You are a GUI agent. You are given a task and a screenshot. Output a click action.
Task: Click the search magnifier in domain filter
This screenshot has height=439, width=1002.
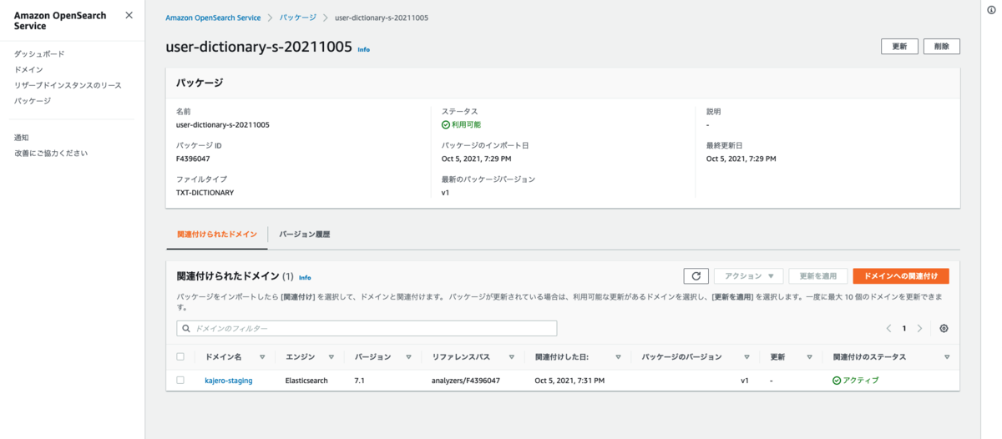(186, 328)
